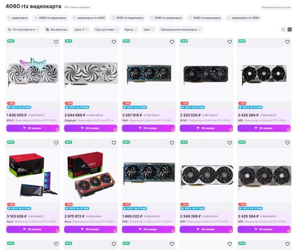This screenshot has width=296, height=250.
Task: Switch to large grid view icon
Action: click(283, 30)
